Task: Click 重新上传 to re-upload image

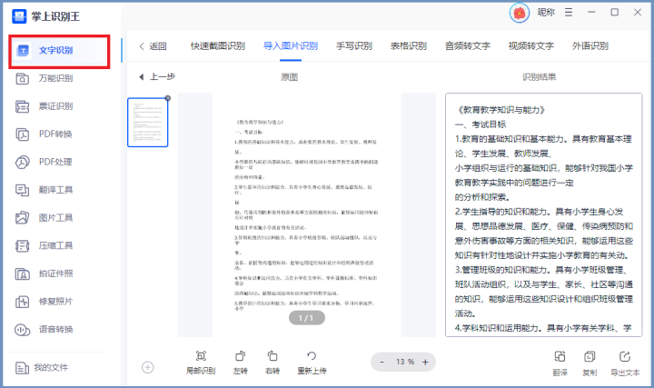Action: pos(312,363)
